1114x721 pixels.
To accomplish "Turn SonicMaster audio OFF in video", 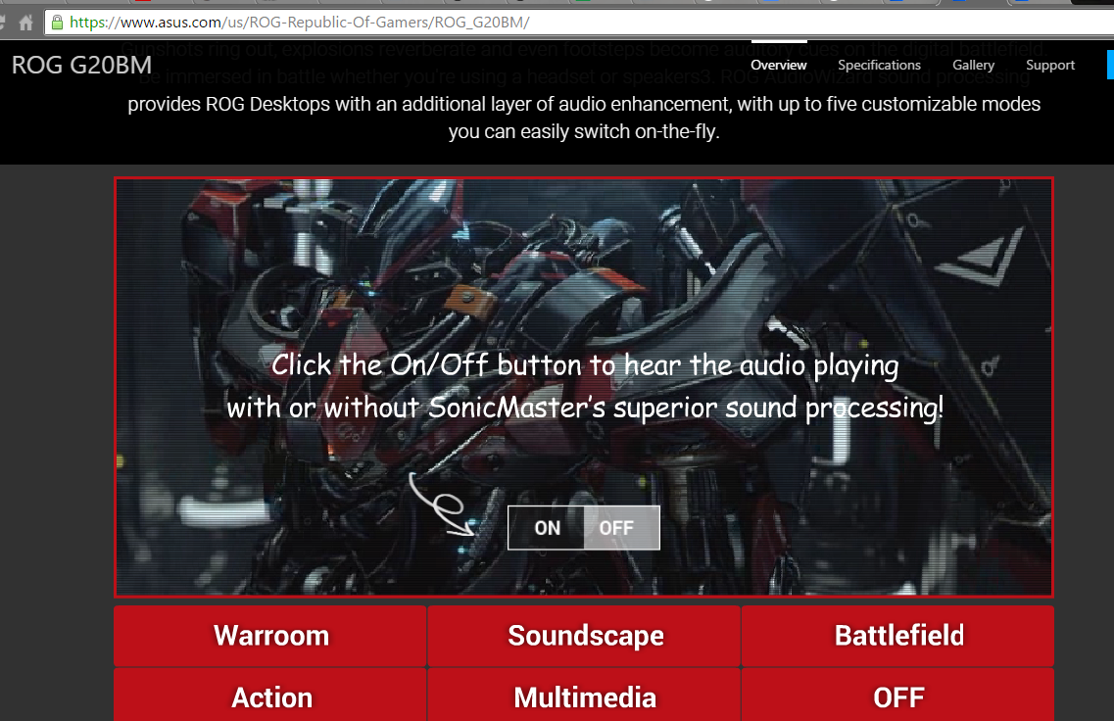I will [621, 528].
